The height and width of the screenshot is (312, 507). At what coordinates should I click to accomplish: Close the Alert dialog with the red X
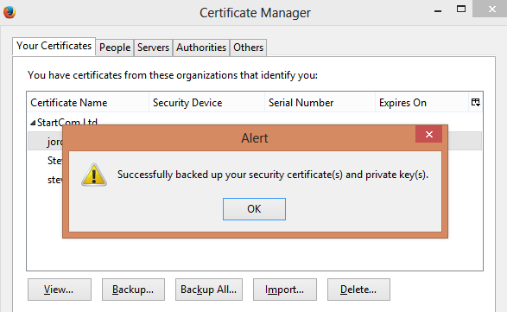point(428,134)
